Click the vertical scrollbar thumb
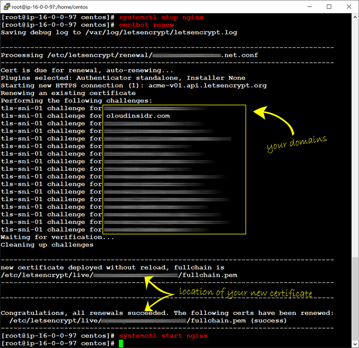Viewport: 359px width, 348px height. 355,298
